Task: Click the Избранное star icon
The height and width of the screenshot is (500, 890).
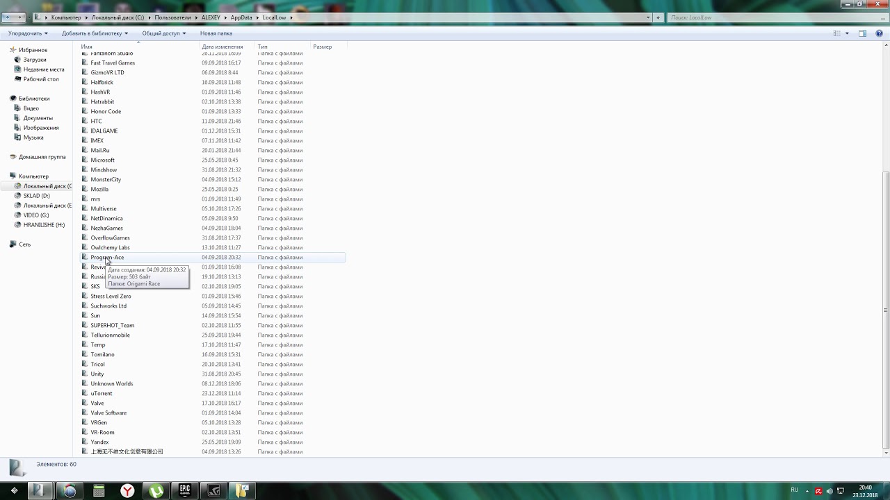Action: [13, 50]
